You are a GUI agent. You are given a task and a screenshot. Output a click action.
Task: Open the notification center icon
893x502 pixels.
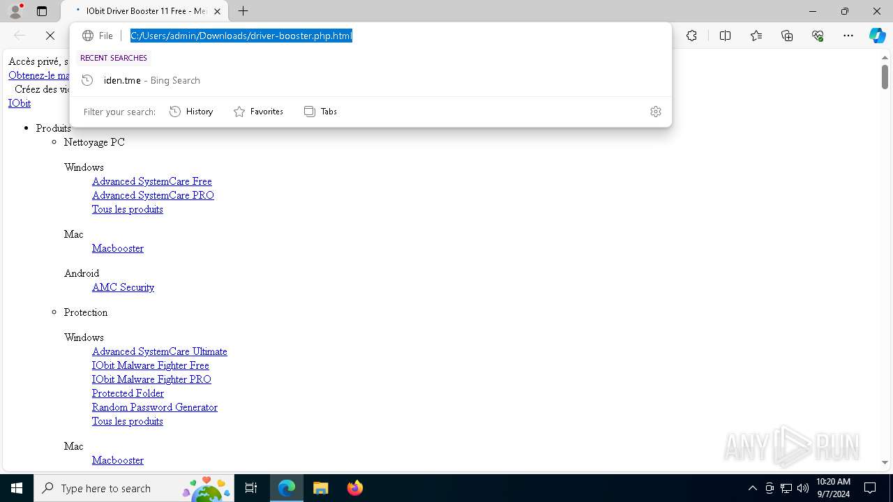click(x=870, y=488)
